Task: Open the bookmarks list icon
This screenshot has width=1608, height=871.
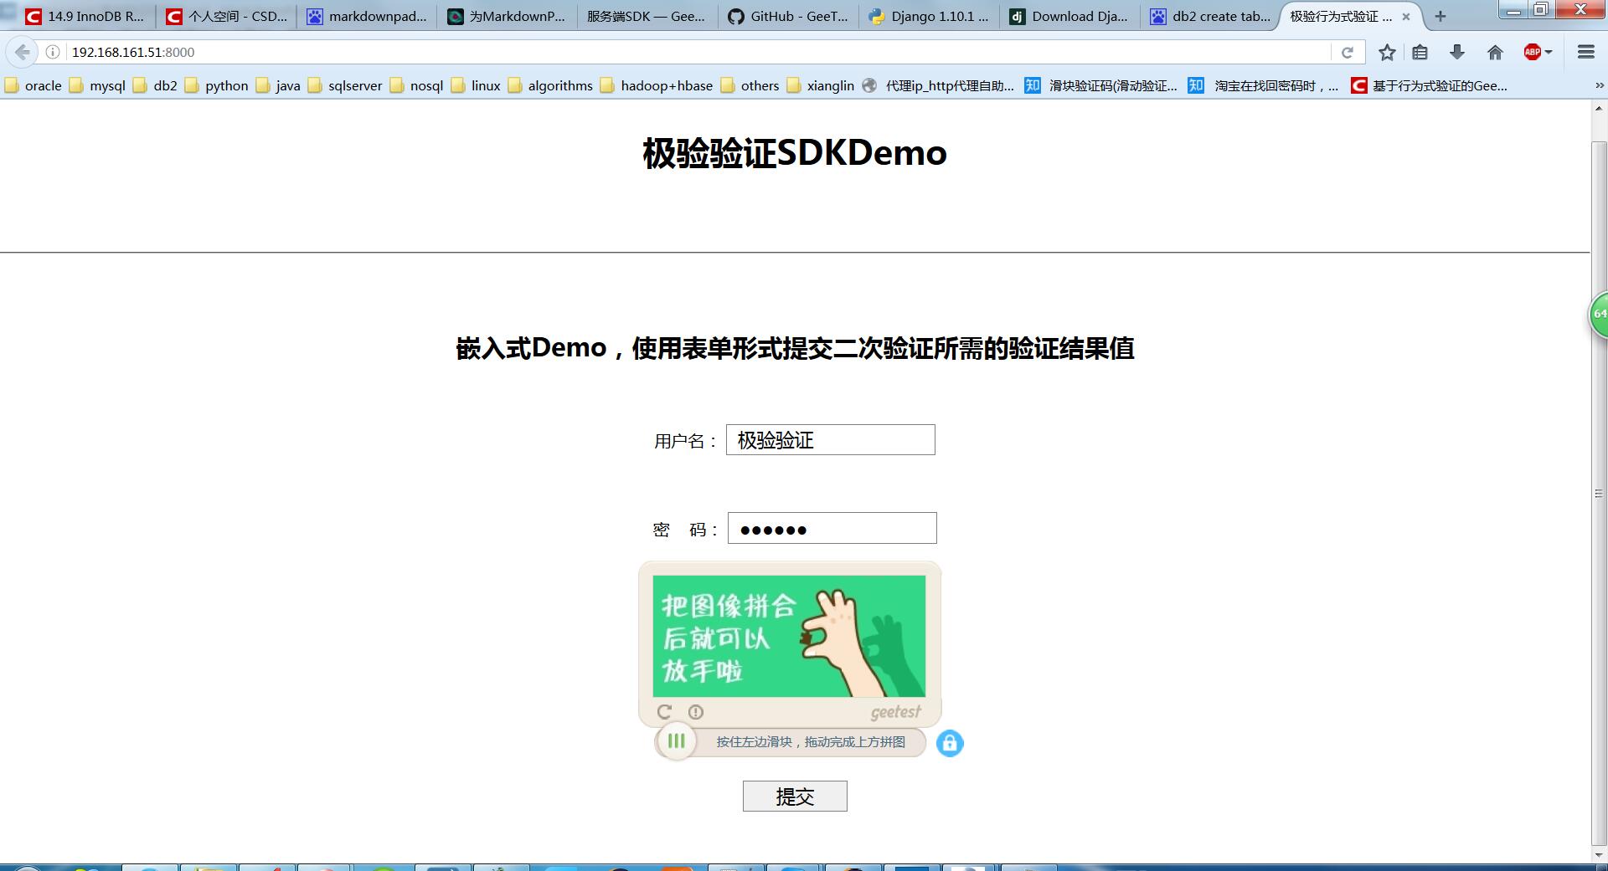Action: click(x=1420, y=52)
